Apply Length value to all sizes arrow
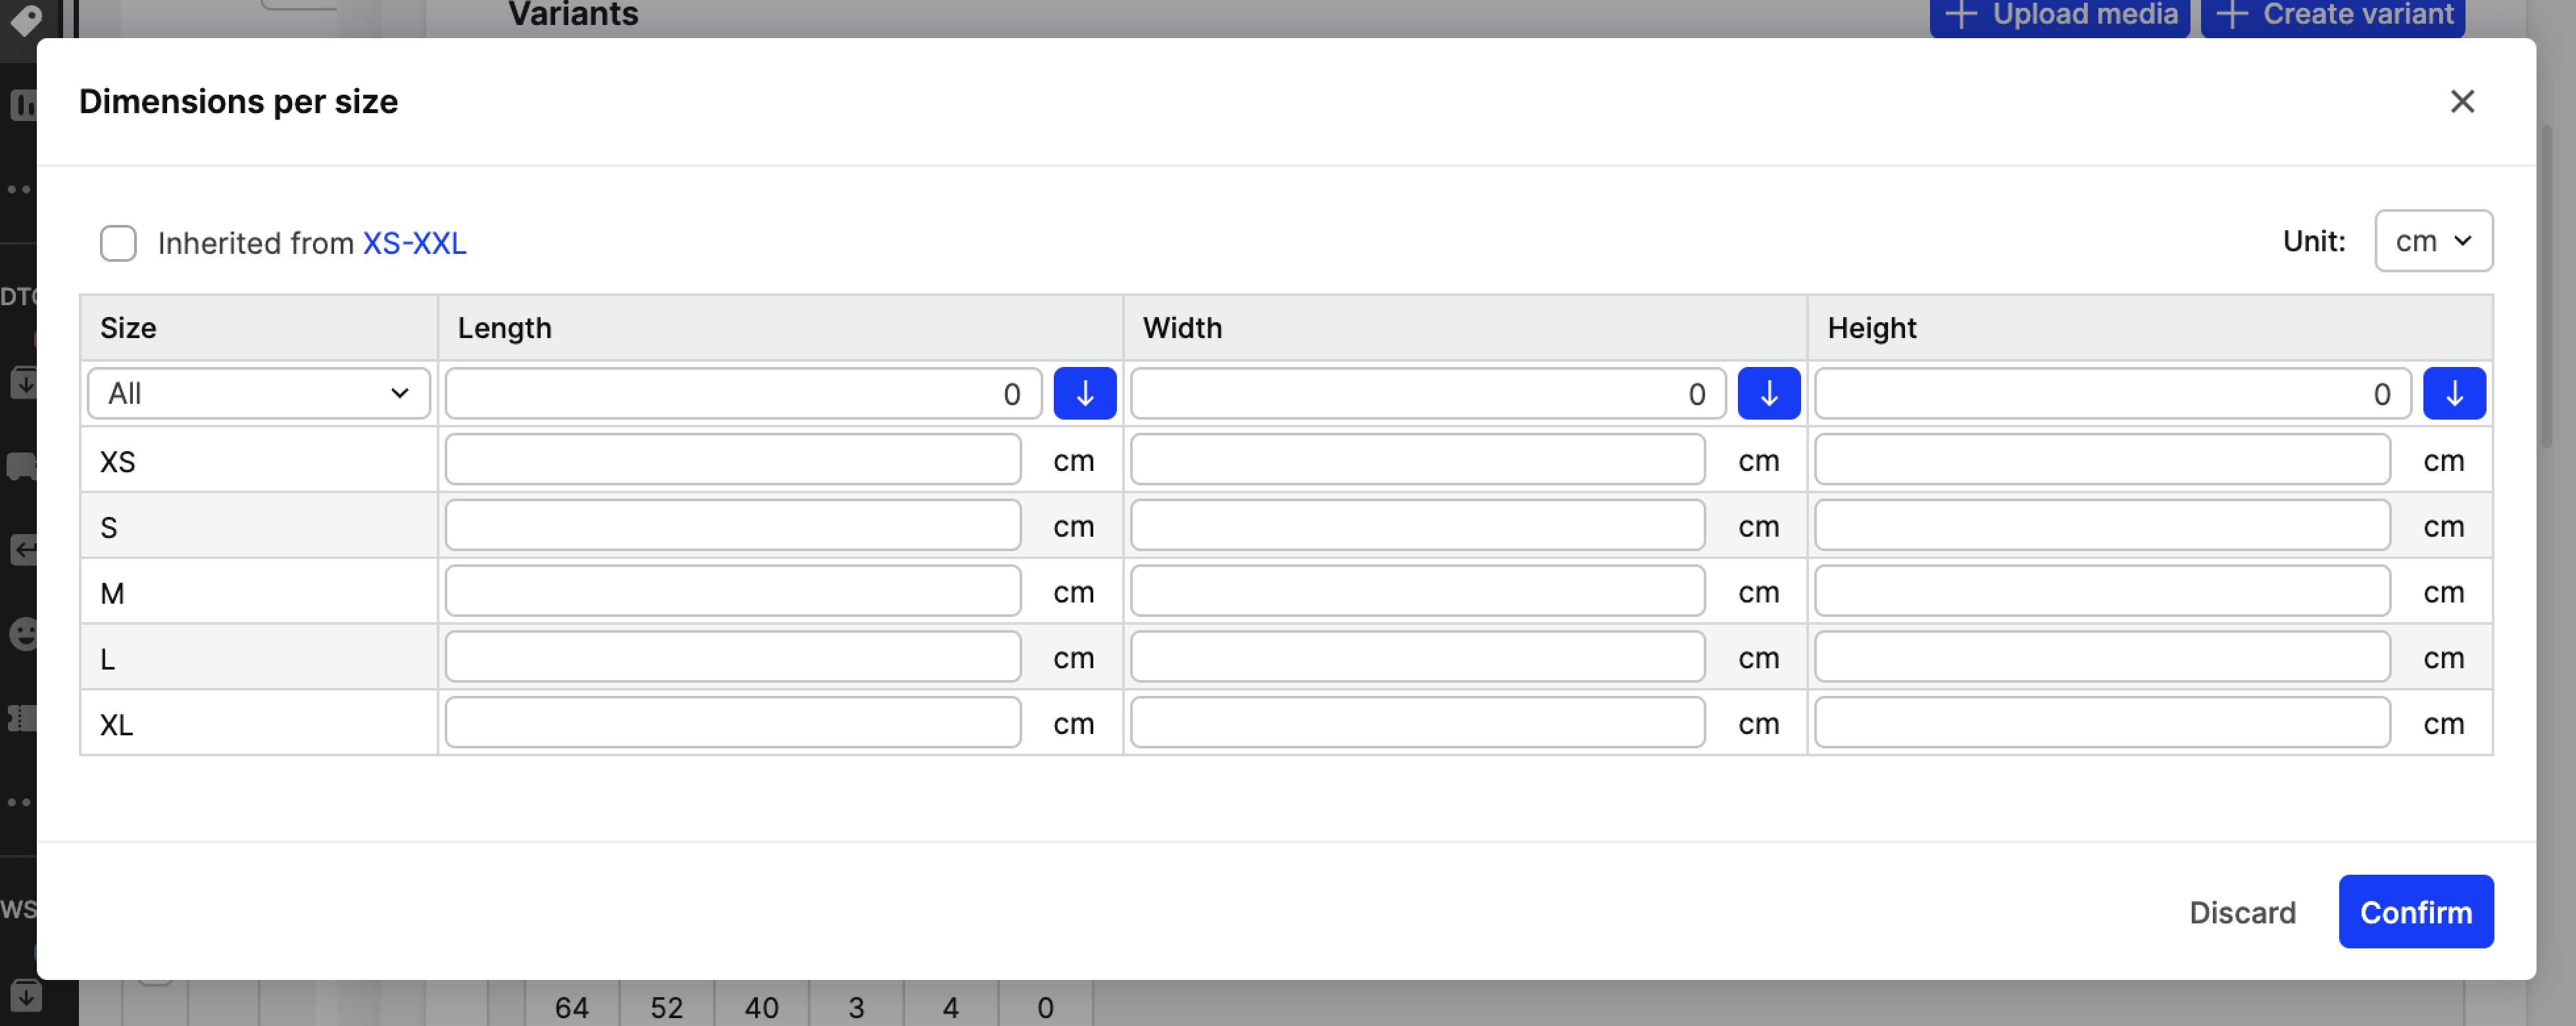 pyautogui.click(x=1084, y=393)
